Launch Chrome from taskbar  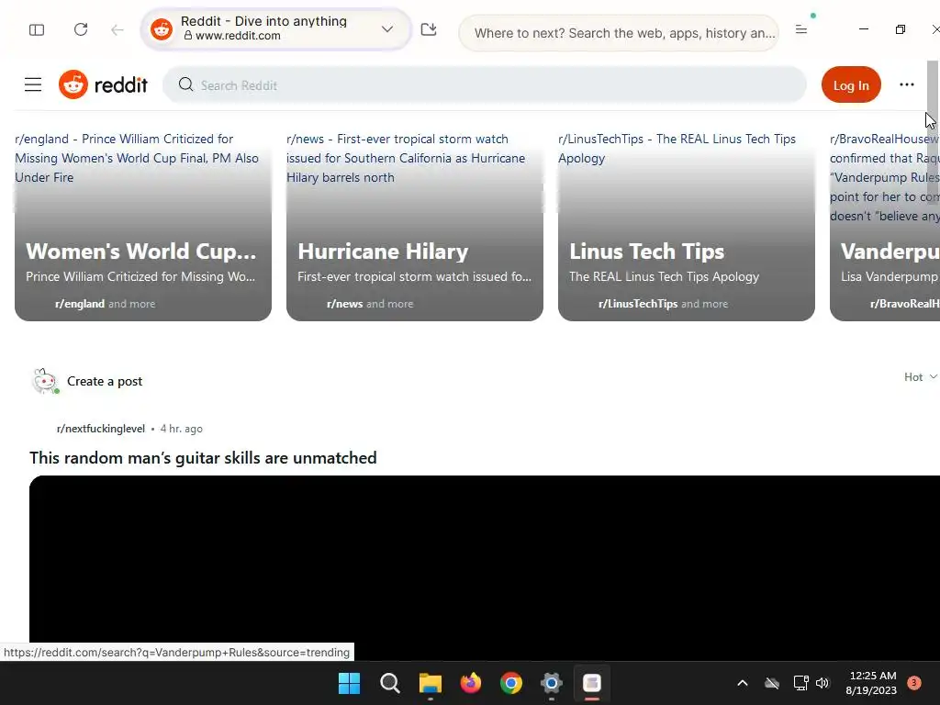(510, 683)
